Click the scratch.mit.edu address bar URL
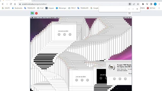 [34, 4]
